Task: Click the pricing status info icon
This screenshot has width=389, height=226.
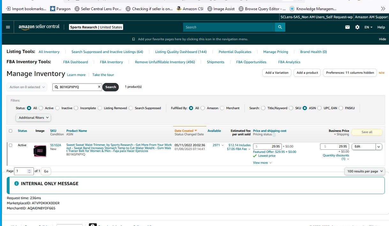Action: pyautogui.click(x=274, y=135)
